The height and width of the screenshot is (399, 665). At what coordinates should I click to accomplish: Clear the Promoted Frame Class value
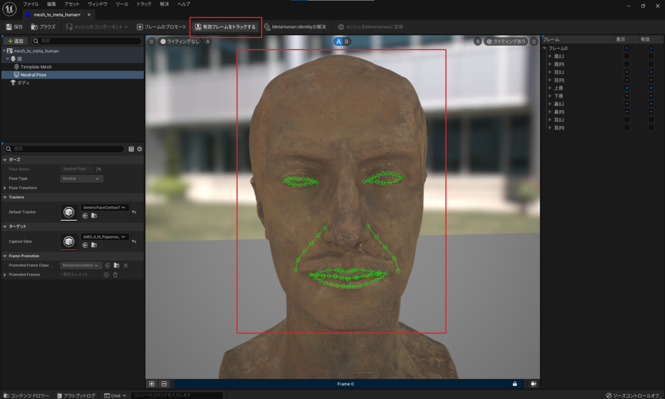pos(126,266)
